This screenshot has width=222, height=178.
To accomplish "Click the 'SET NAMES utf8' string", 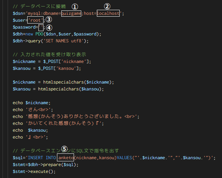I will (65, 41).
